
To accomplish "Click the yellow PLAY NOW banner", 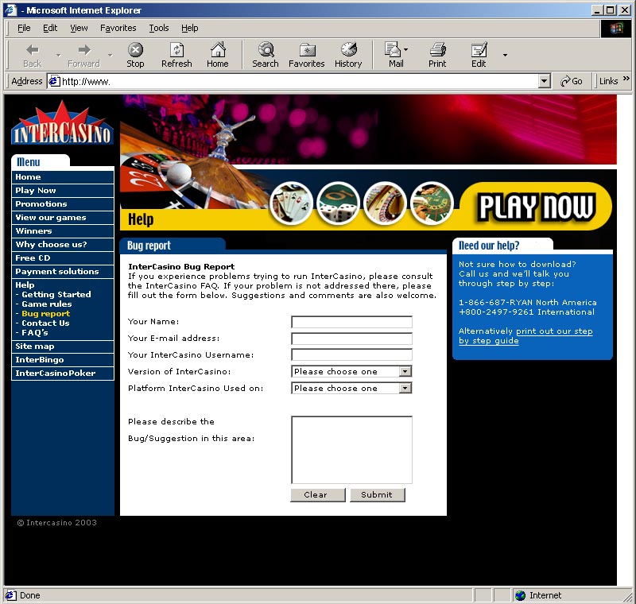I will [x=536, y=207].
